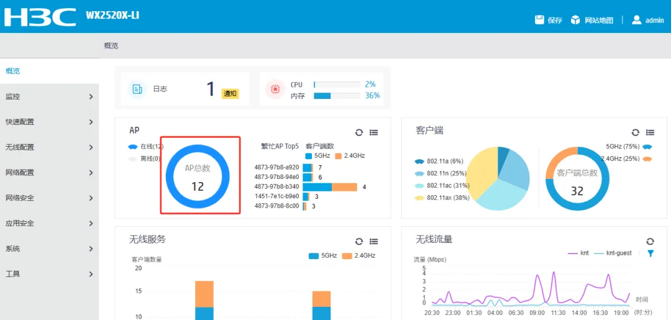Screen dimensions: 671x320
Task: Expand the 监控 menu chevron
Action: [91, 97]
